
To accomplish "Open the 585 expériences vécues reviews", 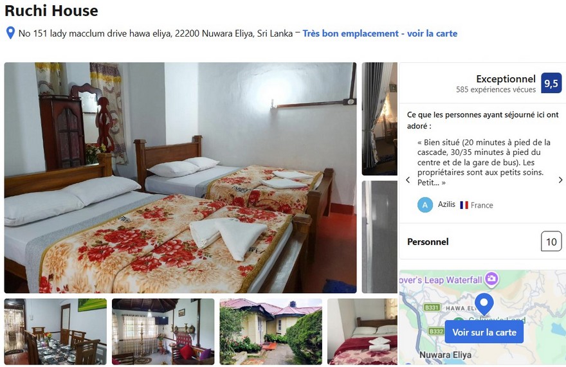I will click(x=496, y=89).
